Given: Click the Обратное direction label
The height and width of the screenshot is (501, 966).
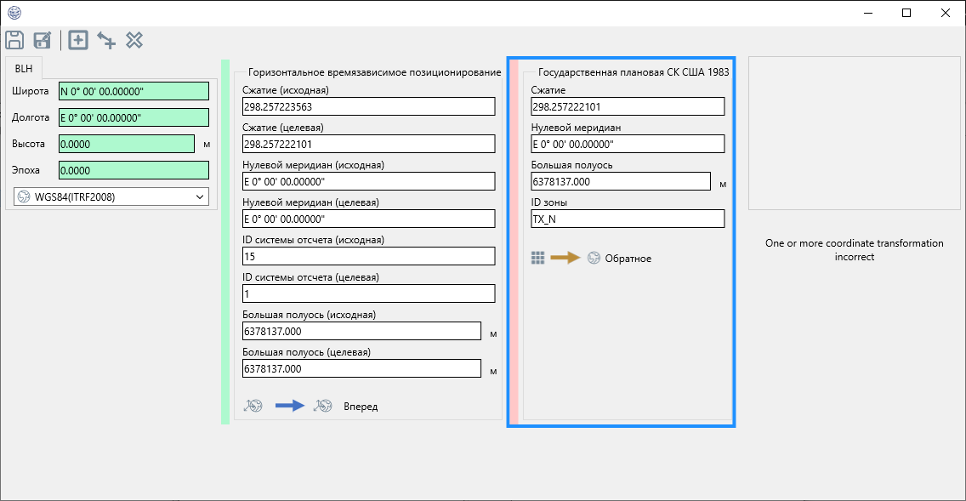Looking at the screenshot, I should click(628, 259).
